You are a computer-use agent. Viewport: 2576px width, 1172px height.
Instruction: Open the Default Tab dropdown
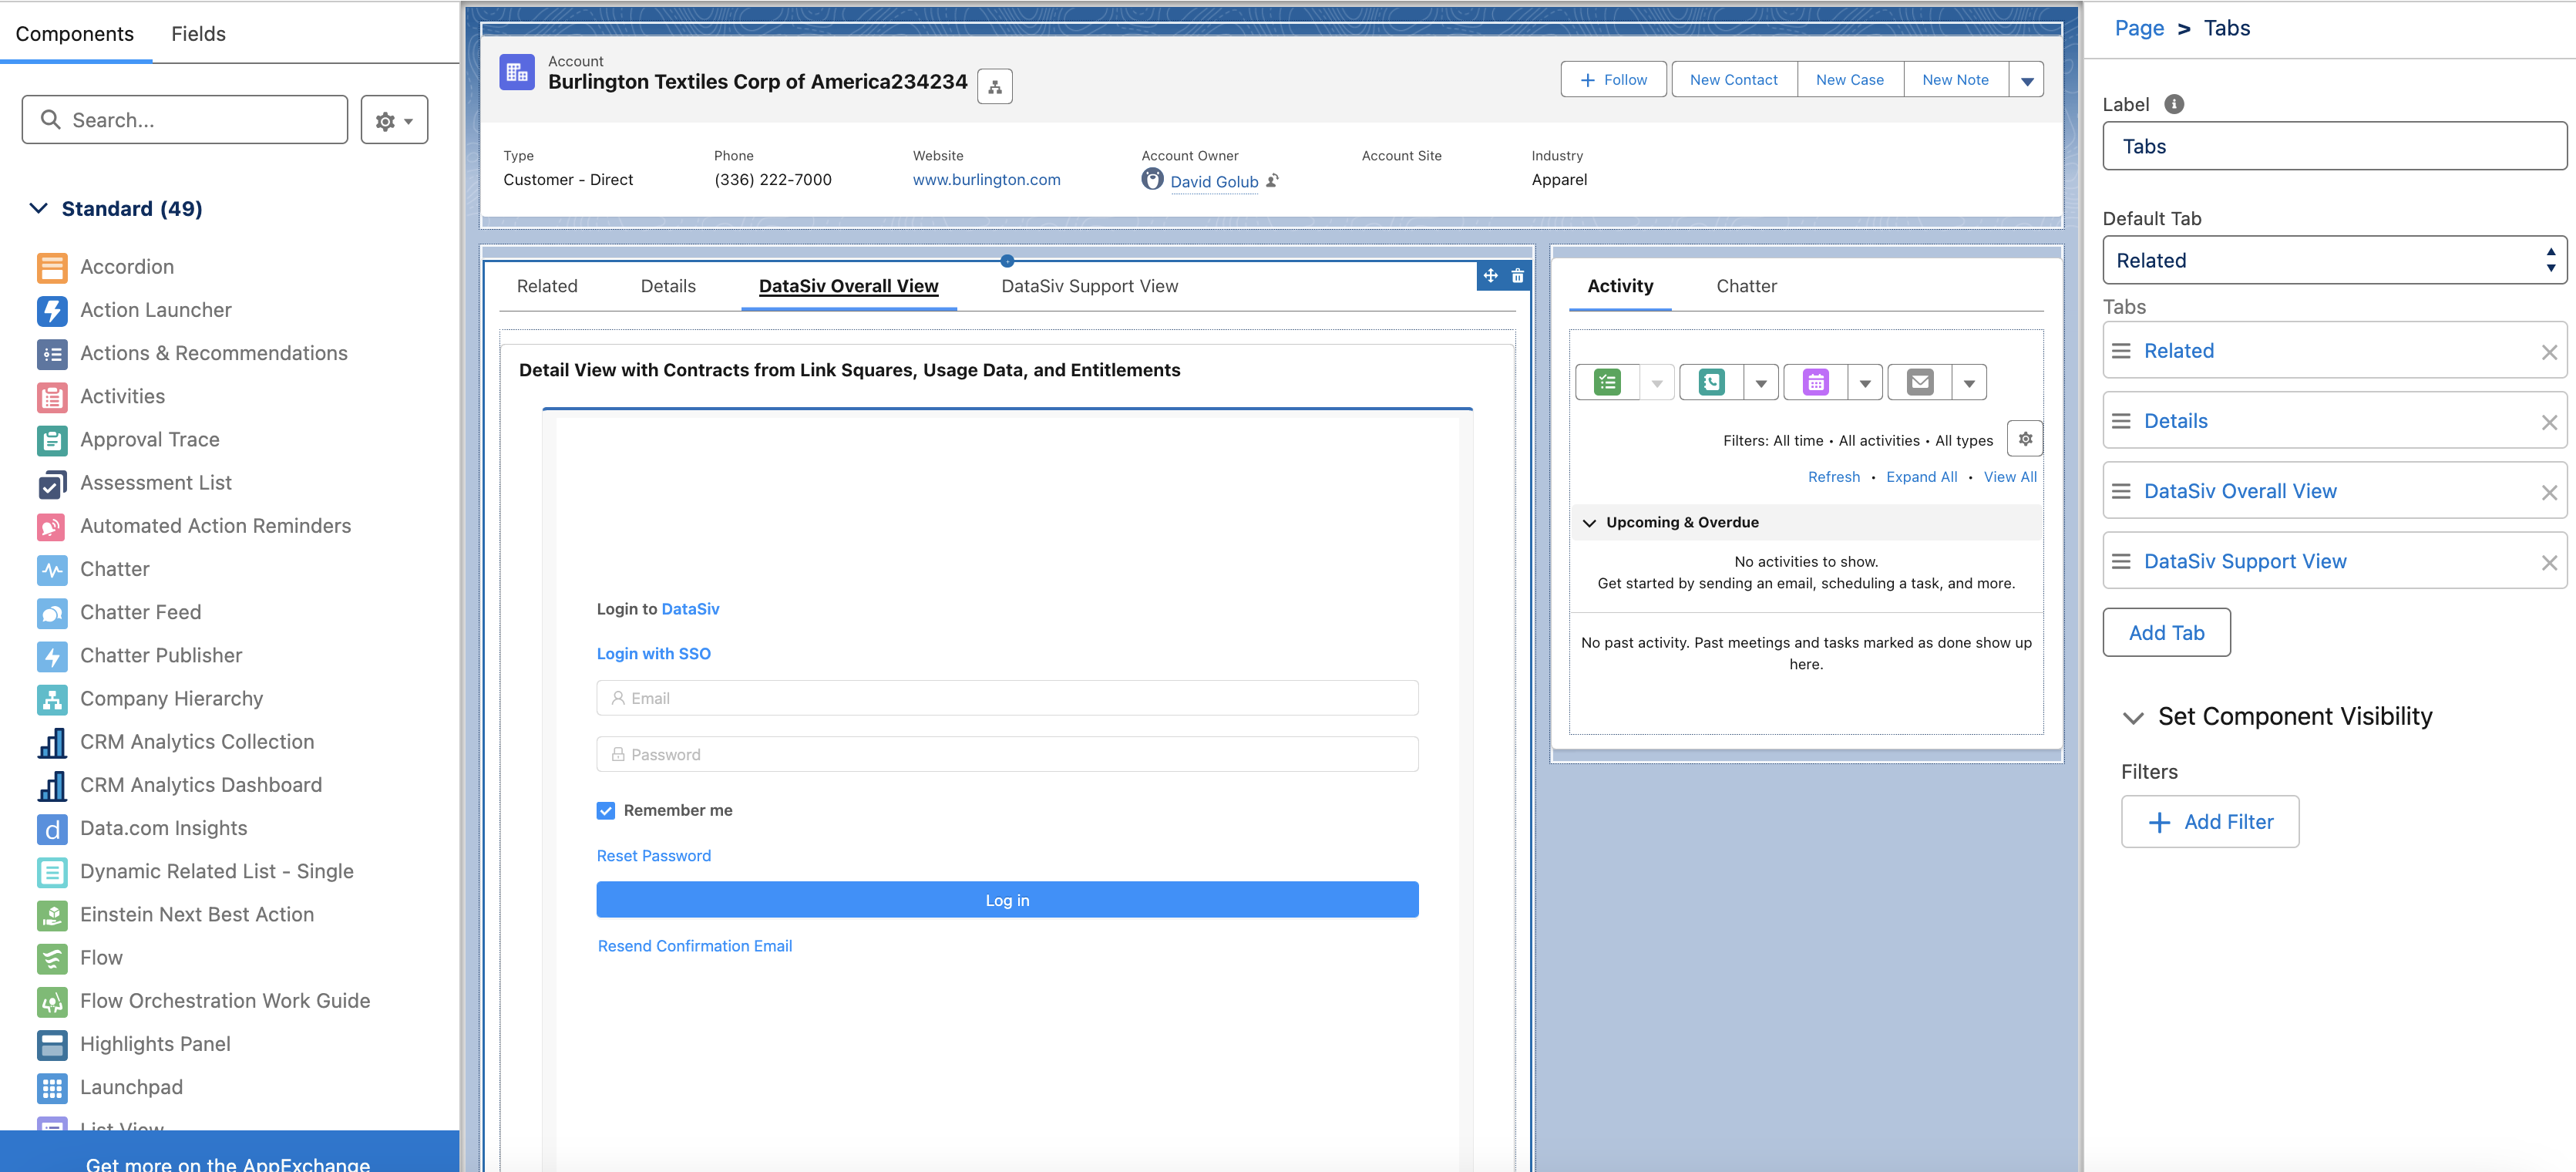[x=2333, y=260]
